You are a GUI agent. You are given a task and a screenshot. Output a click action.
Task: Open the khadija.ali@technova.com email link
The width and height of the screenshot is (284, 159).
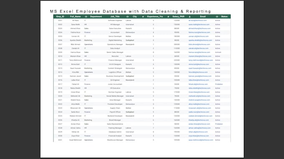199,120
